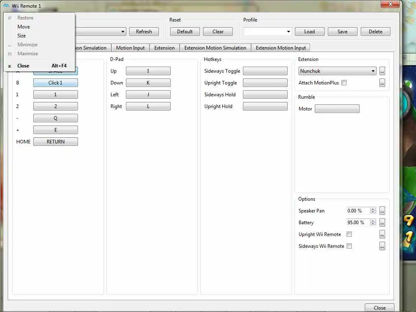Viewport: 416px width, 312px height.
Task: Rebind the minus button mapped to Q
Action: tap(55, 118)
